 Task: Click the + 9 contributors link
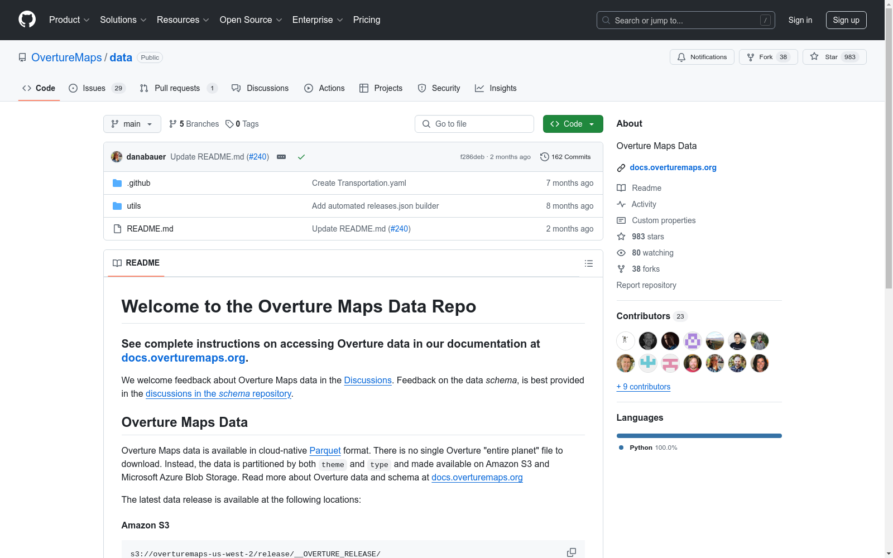[644, 387]
